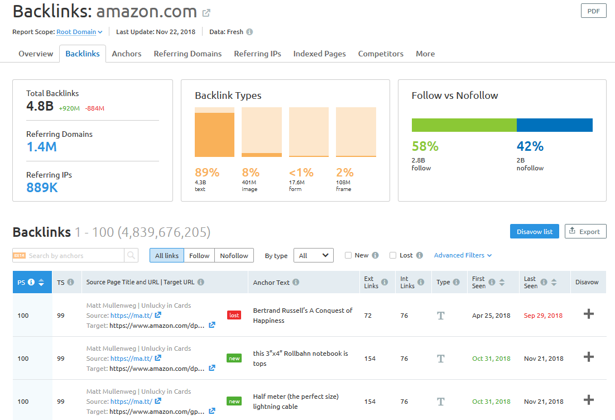Click Referring IPs 889K value
This screenshot has width=615, height=420.
pos(42,188)
